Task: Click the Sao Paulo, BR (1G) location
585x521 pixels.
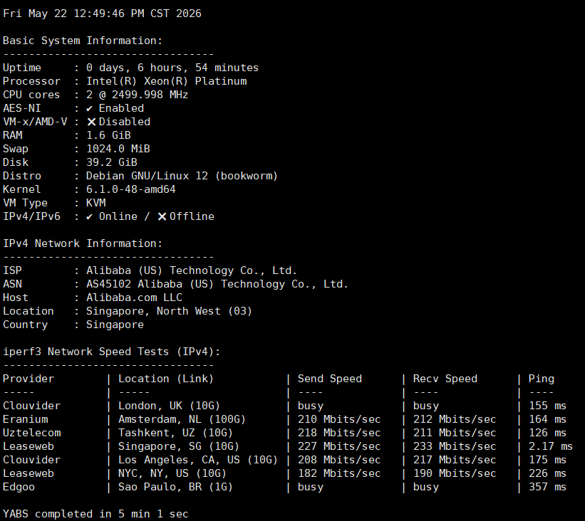Action: [x=175, y=487]
